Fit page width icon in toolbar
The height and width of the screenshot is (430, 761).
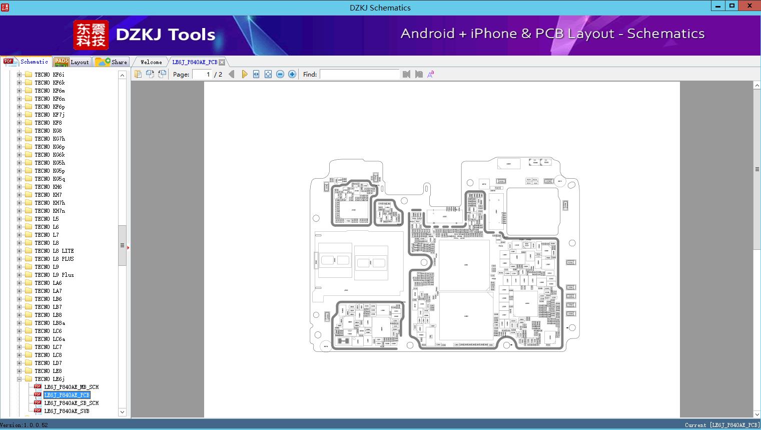pos(256,74)
